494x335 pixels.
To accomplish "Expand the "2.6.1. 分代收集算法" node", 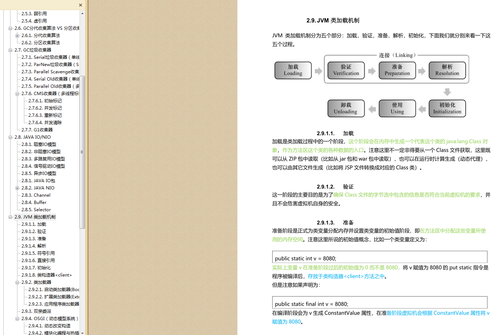I will coord(17,35).
